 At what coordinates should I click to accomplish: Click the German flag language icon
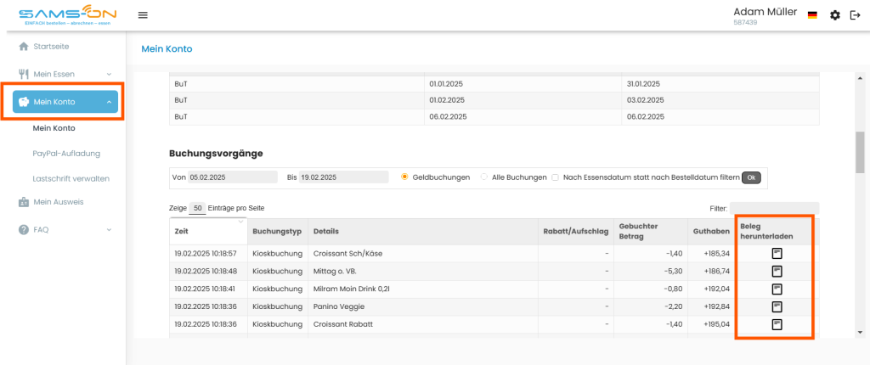coord(812,15)
